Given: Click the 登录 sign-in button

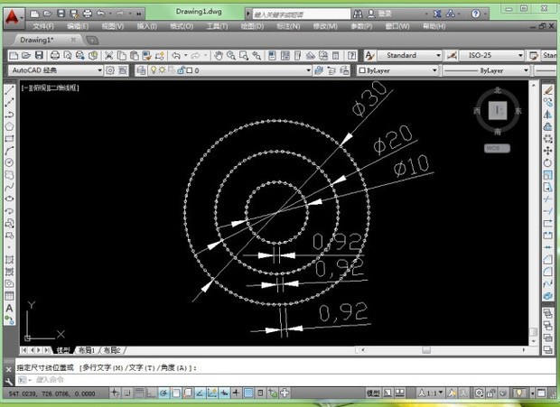Looking at the screenshot, I should pyautogui.click(x=384, y=14).
